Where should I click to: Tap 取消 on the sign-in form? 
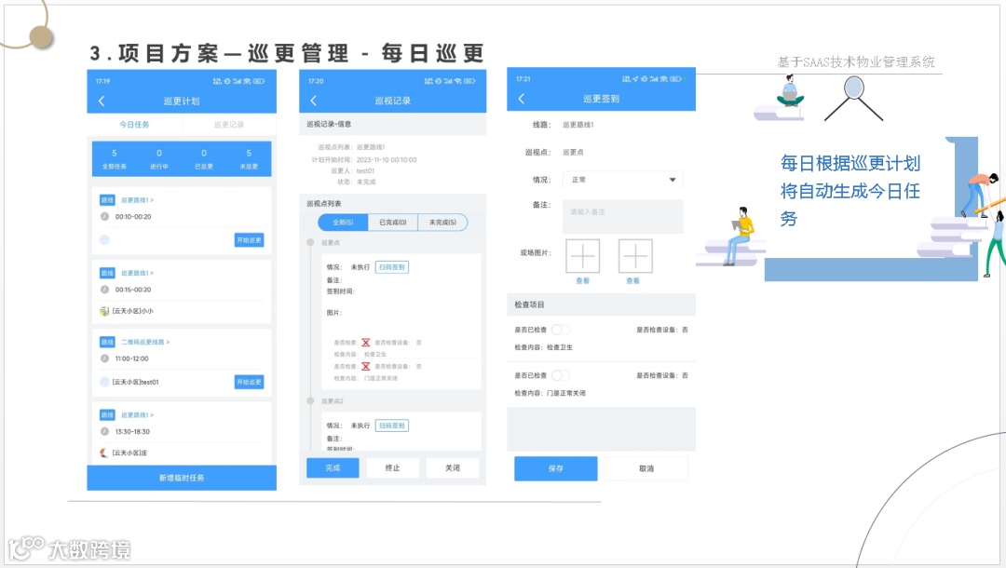(646, 468)
